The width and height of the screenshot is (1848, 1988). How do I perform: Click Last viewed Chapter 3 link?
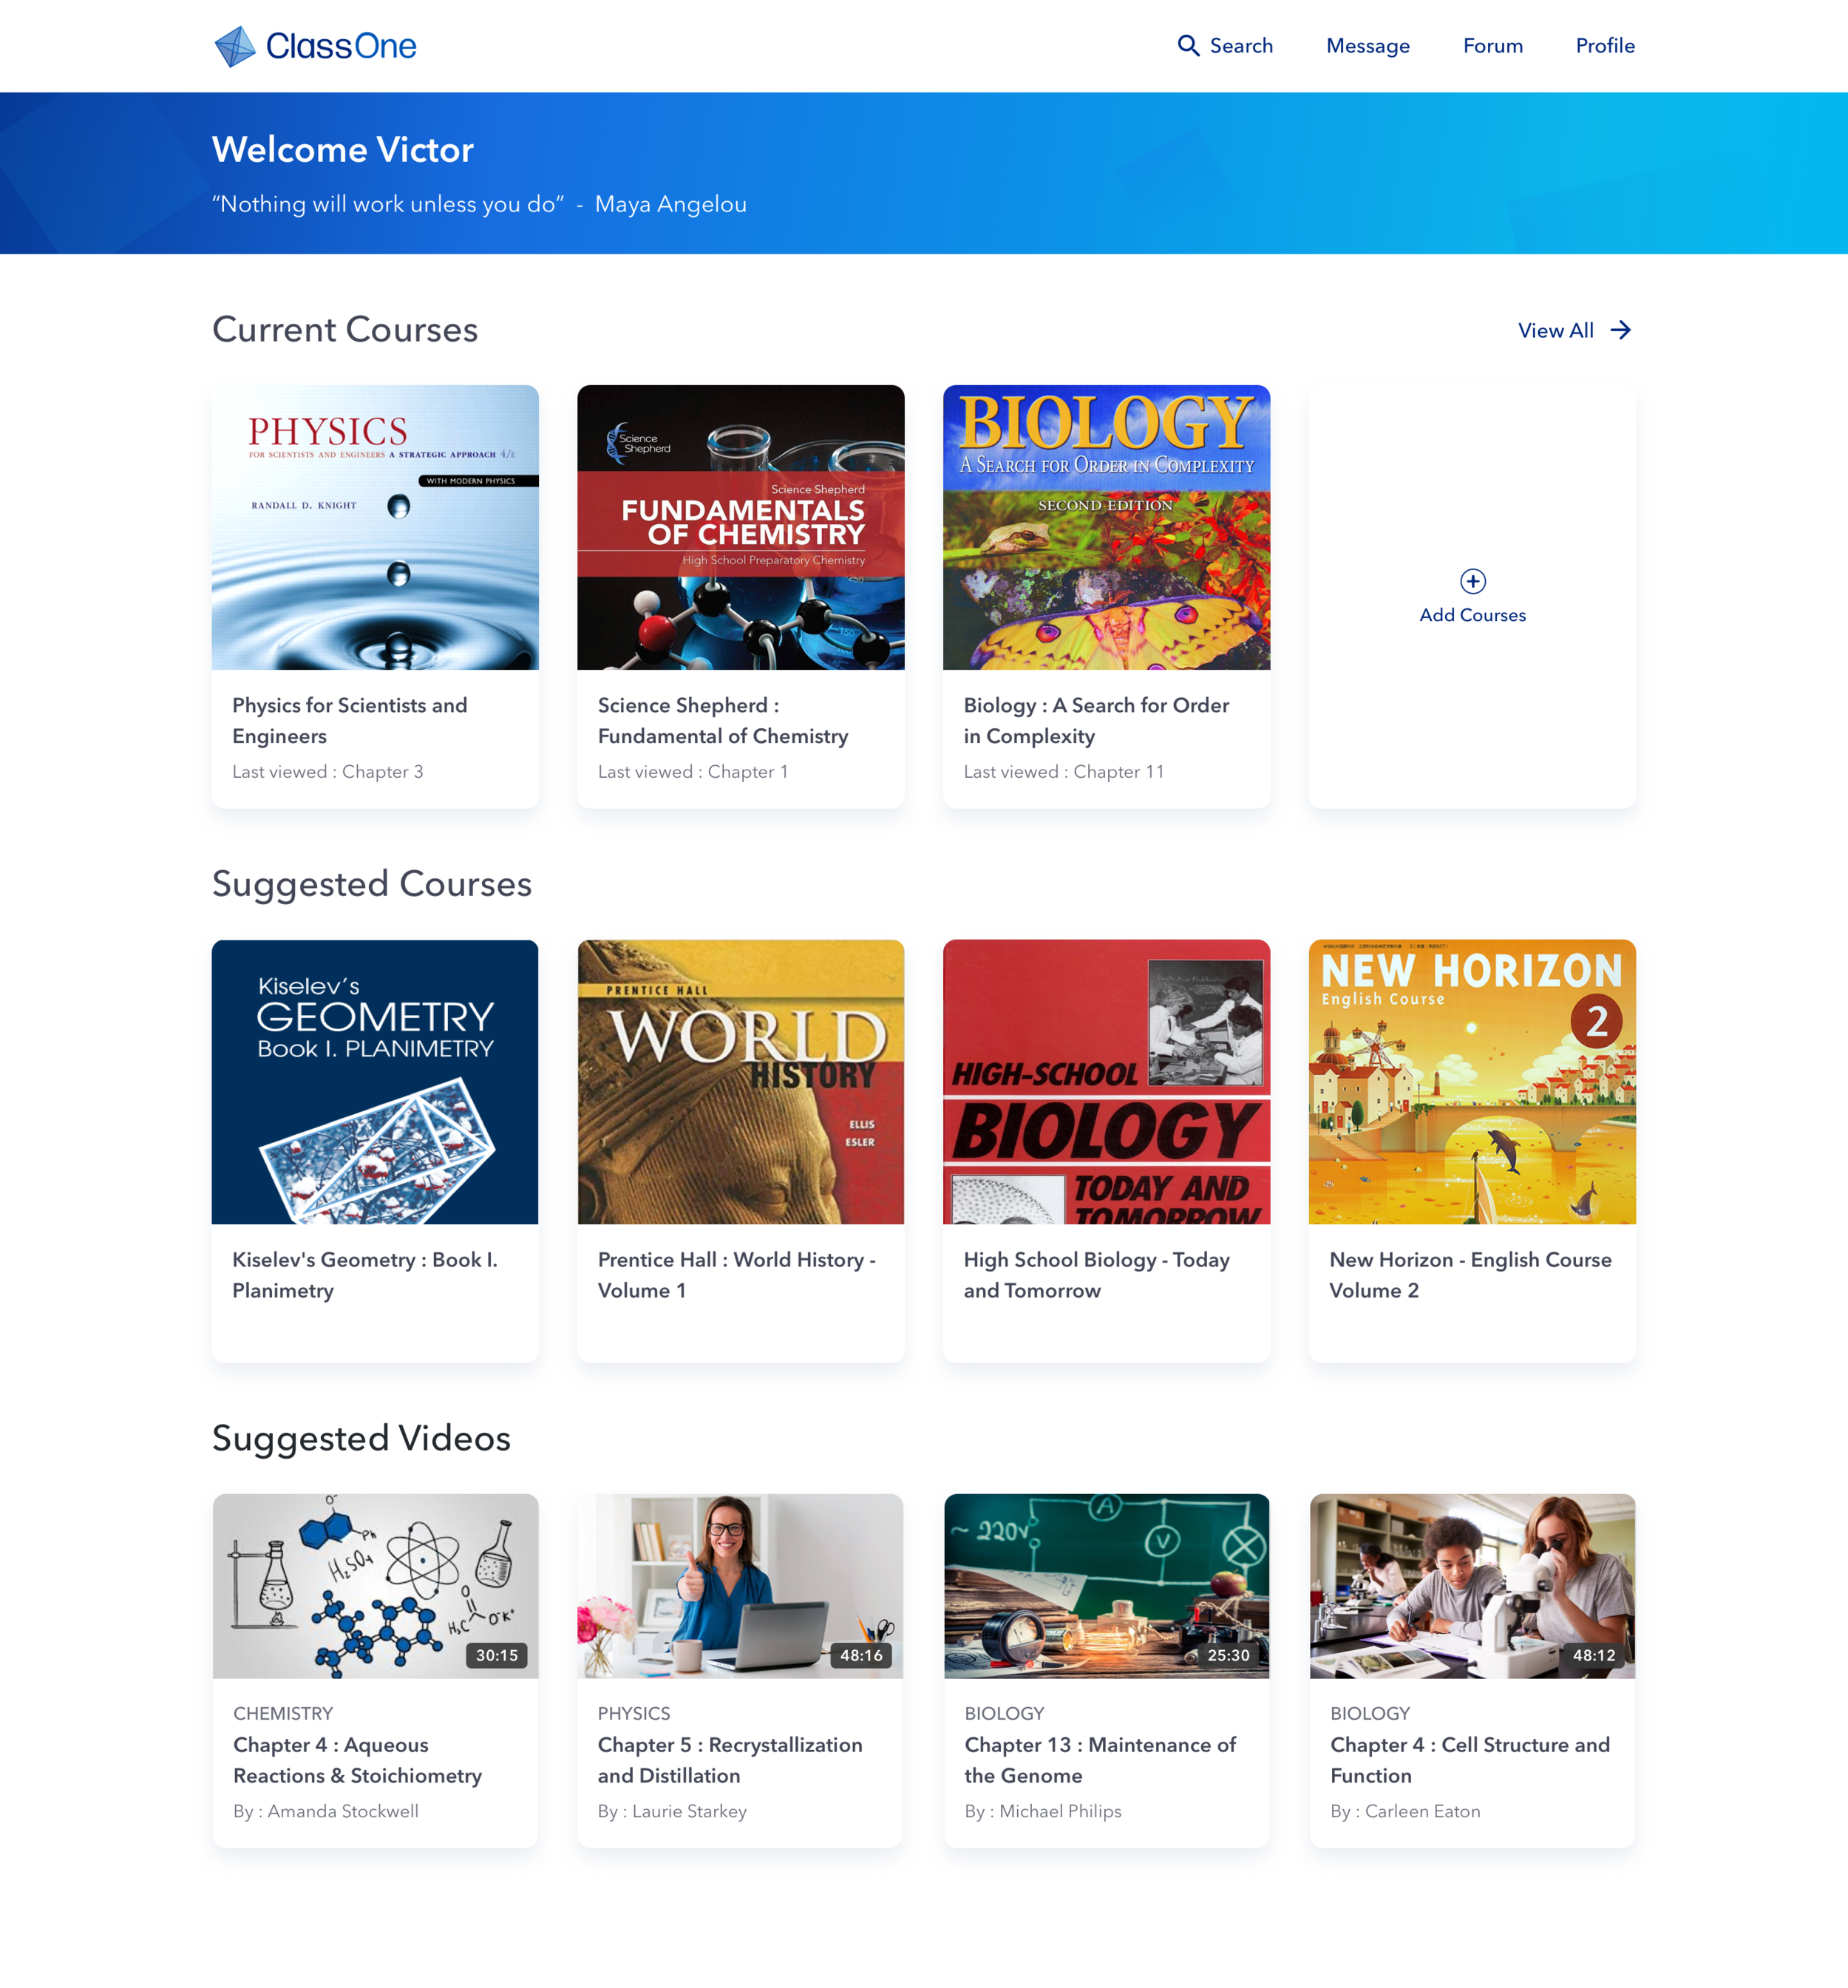point(328,771)
